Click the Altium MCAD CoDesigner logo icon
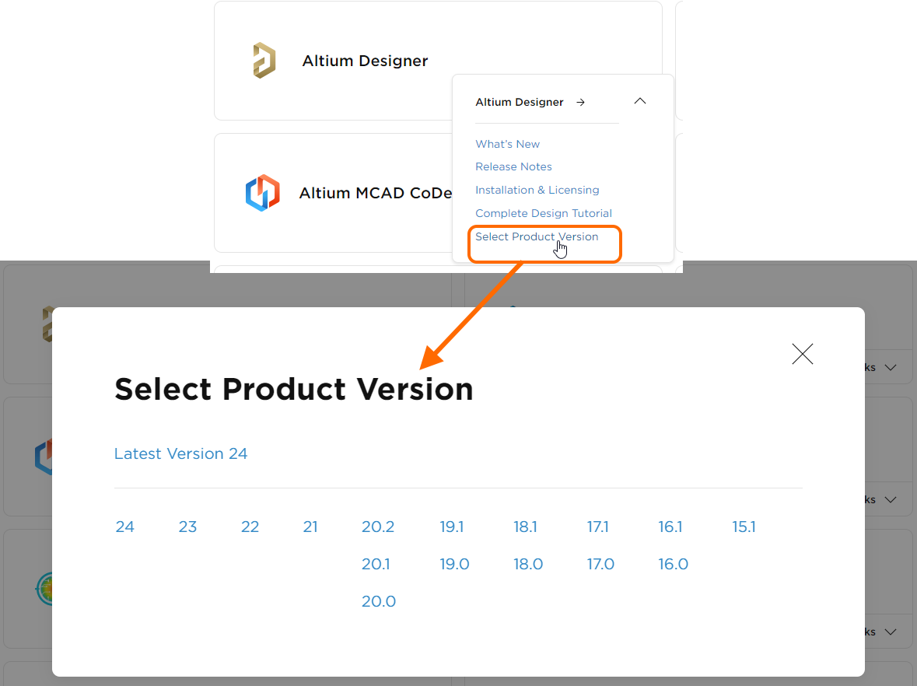This screenshot has width=917, height=686. click(x=263, y=192)
